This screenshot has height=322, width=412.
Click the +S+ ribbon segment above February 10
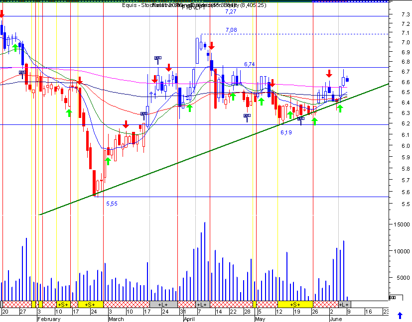(63, 305)
